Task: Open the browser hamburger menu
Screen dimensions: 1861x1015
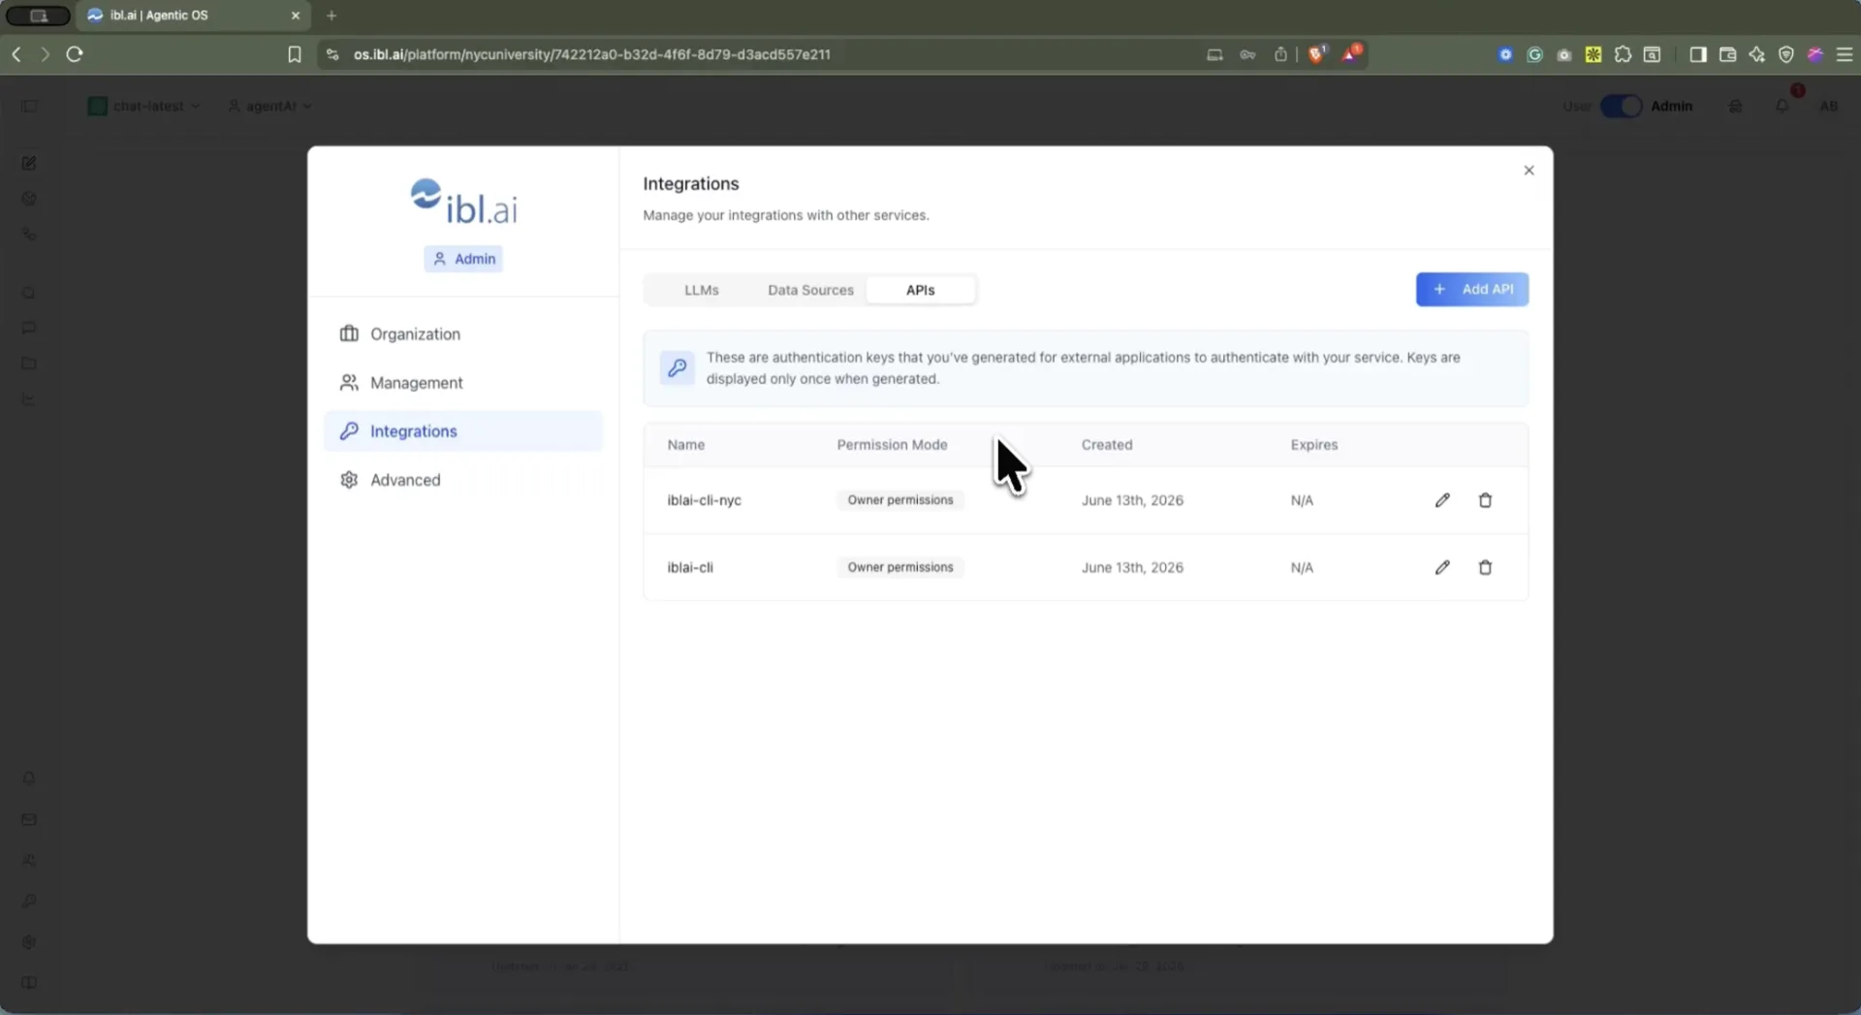Action: click(1845, 54)
